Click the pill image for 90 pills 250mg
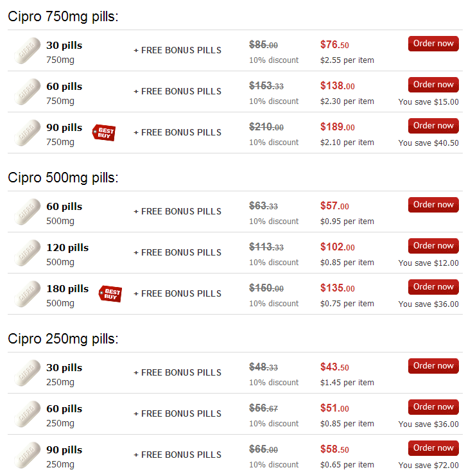This screenshot has width=466, height=470. pos(27,455)
